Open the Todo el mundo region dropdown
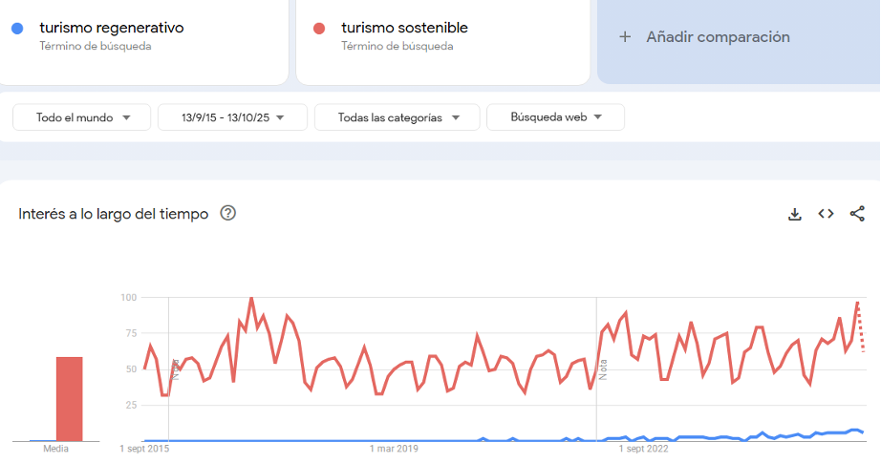Screen dimensions: 881x463 pyautogui.click(x=82, y=117)
